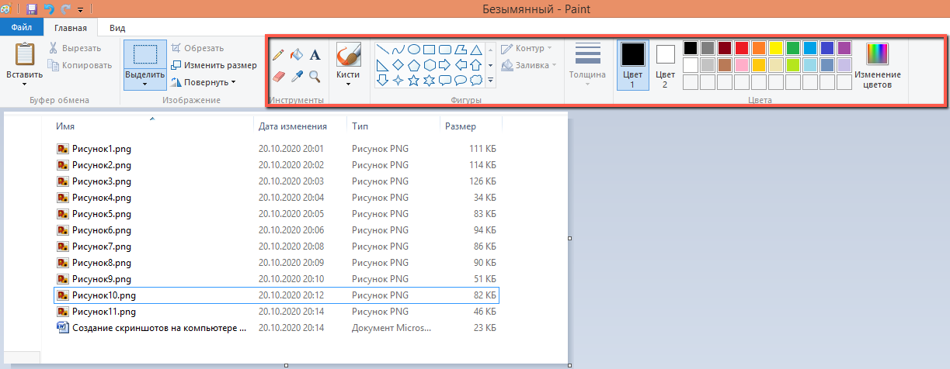950x369 pixels.
Task: Select the Color picker eyedropper tool
Action: 297,76
